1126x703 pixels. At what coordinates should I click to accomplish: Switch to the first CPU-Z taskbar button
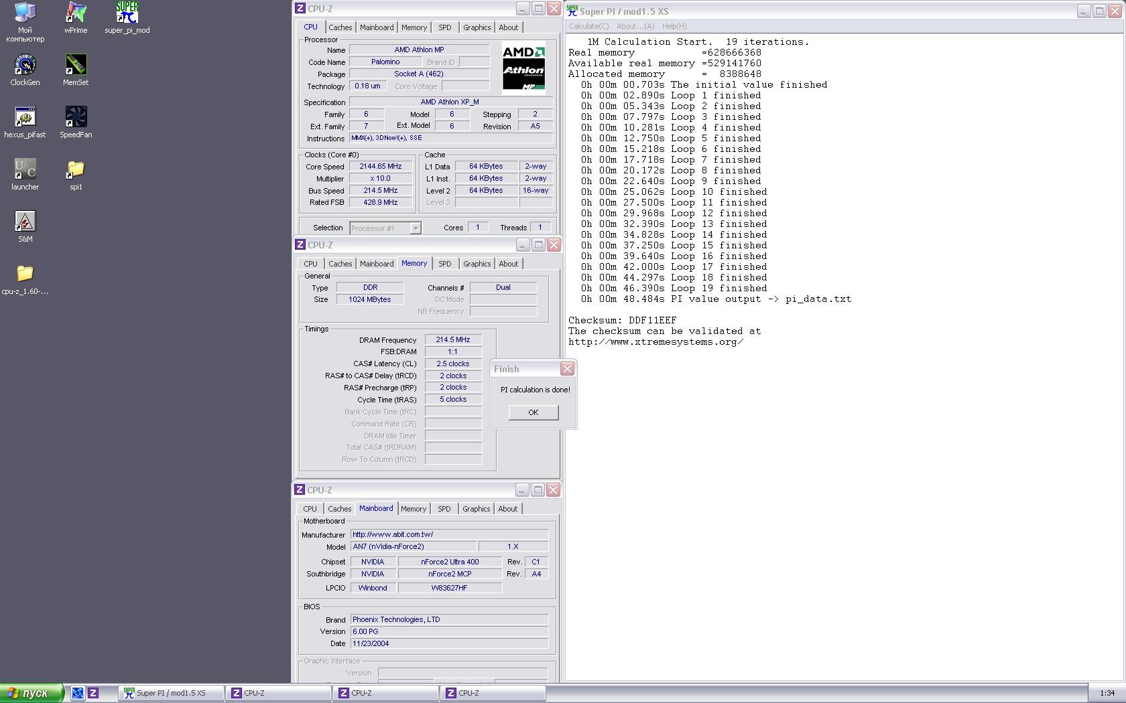tap(279, 693)
